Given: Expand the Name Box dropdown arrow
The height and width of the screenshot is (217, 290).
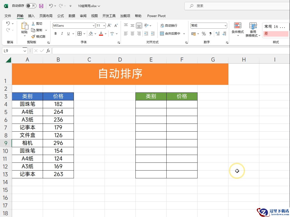Looking at the screenshot, I should point(25,51).
